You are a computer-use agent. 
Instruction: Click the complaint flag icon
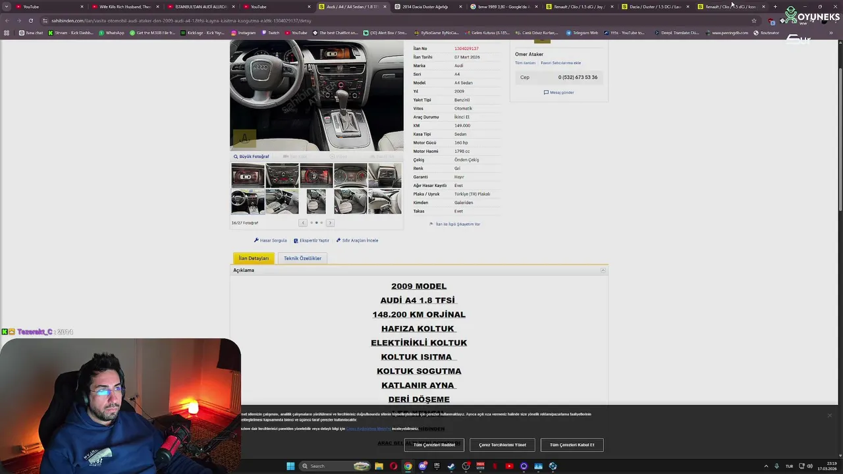pos(431,224)
